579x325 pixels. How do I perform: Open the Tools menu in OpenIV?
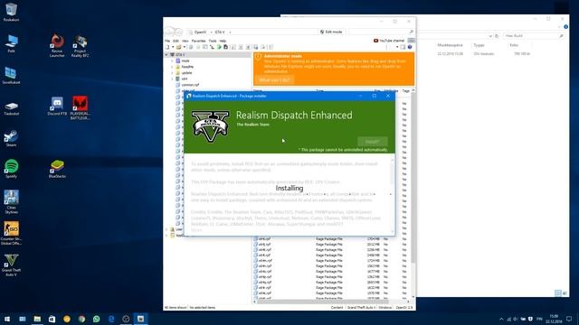[213, 41]
